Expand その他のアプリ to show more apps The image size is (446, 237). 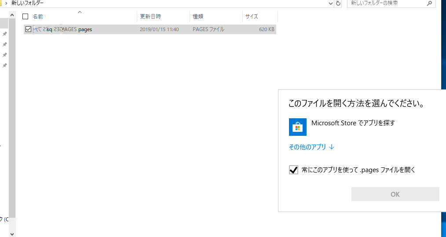pyautogui.click(x=311, y=147)
